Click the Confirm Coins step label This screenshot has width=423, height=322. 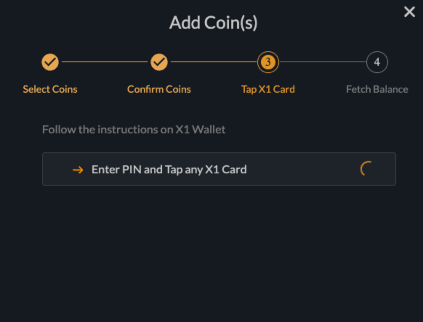coord(159,89)
